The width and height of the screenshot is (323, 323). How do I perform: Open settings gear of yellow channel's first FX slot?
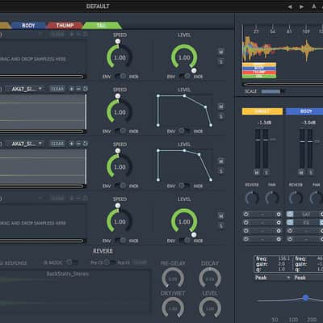[279, 214]
